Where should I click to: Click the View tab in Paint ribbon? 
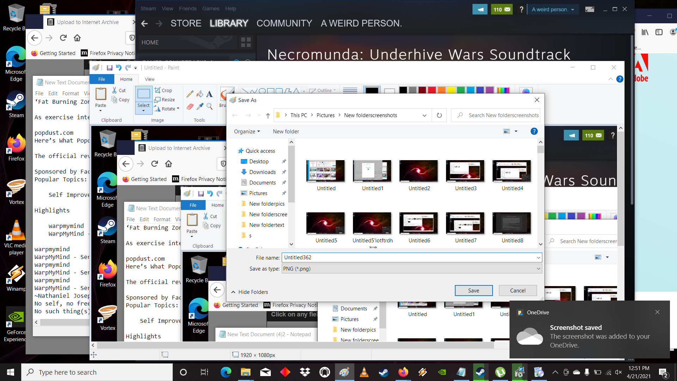[149, 79]
